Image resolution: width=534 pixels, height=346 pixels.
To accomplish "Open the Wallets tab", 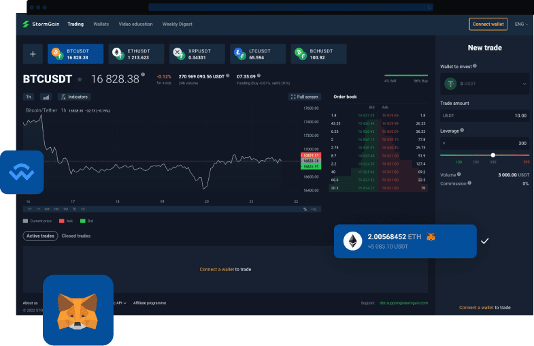I will [x=101, y=25].
